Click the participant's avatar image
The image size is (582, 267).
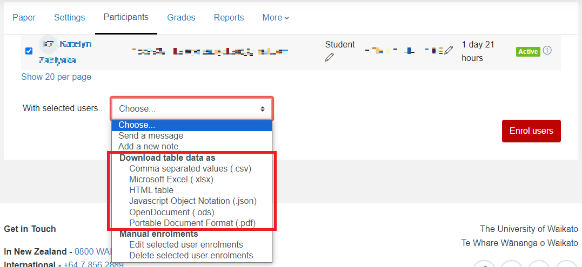[48, 44]
